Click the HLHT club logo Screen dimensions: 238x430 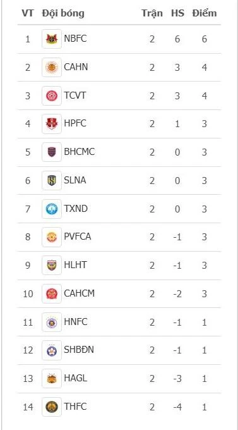pyautogui.click(x=52, y=266)
